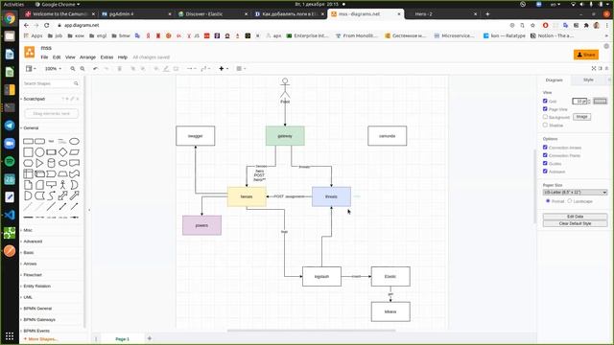Click the Zoom Out magnifier icon

[83, 68]
